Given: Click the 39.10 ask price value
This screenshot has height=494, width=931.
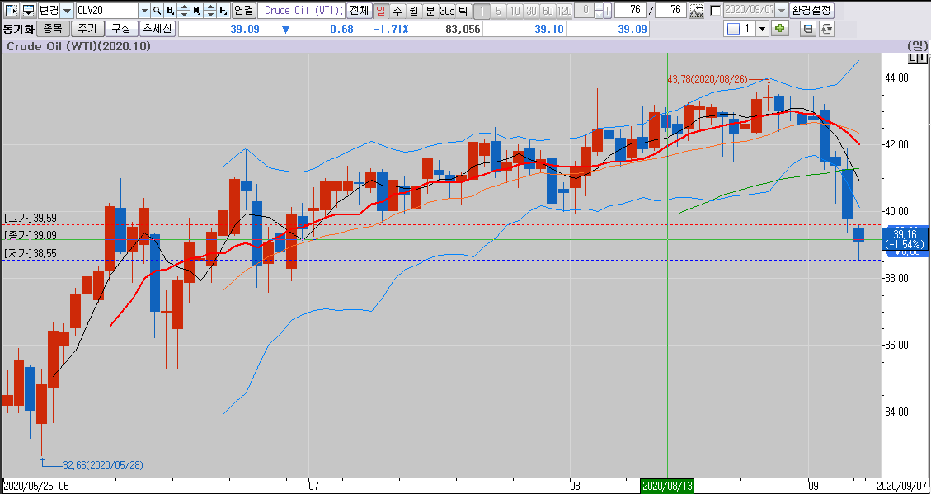Looking at the screenshot, I should tap(548, 29).
